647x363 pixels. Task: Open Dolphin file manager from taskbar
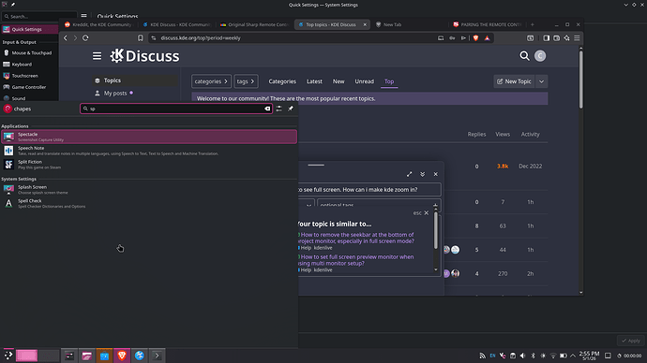tap(86, 356)
